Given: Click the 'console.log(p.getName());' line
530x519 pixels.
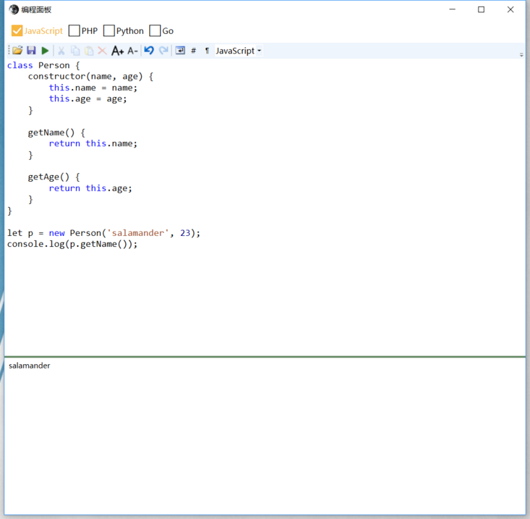Looking at the screenshot, I should point(72,244).
